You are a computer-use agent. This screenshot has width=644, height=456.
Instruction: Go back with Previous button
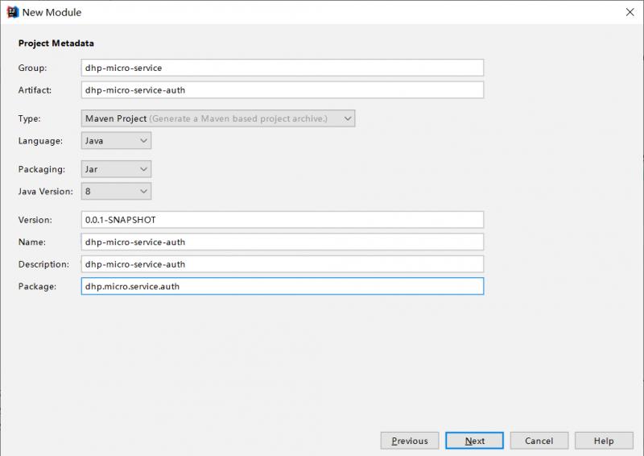[x=410, y=441]
